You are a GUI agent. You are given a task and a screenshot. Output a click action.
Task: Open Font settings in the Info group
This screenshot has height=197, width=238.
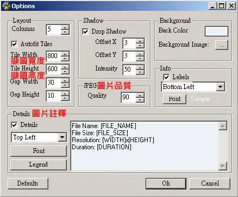pos(174,99)
